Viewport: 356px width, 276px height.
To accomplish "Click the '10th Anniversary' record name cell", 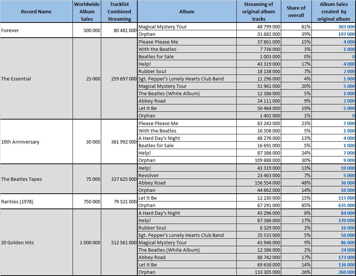I will point(36,142).
